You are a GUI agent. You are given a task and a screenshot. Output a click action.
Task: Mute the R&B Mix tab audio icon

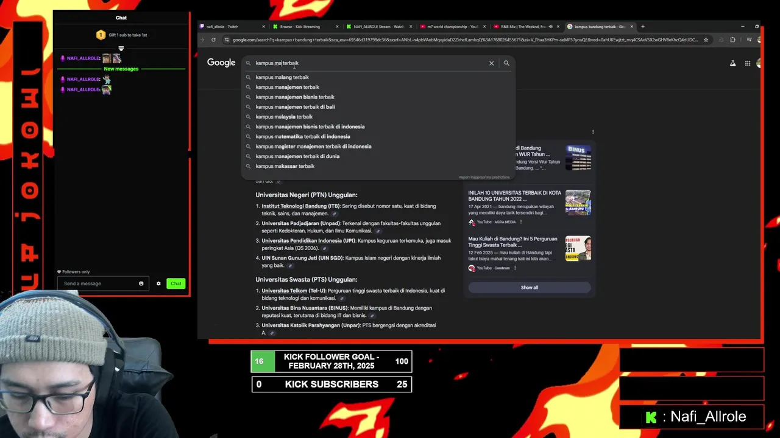coord(550,27)
